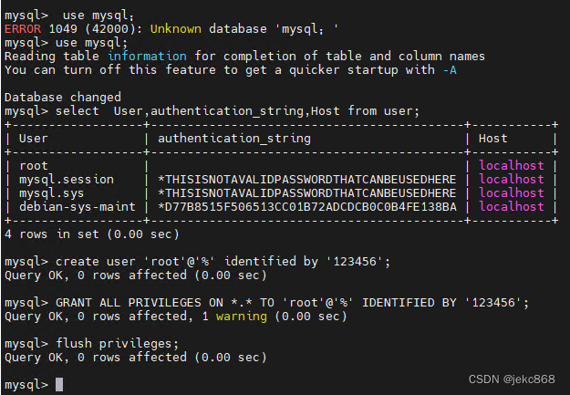Click the 'select User,authentication_string,Host from user;' command
This screenshot has height=395, width=570.
[x=237, y=111]
